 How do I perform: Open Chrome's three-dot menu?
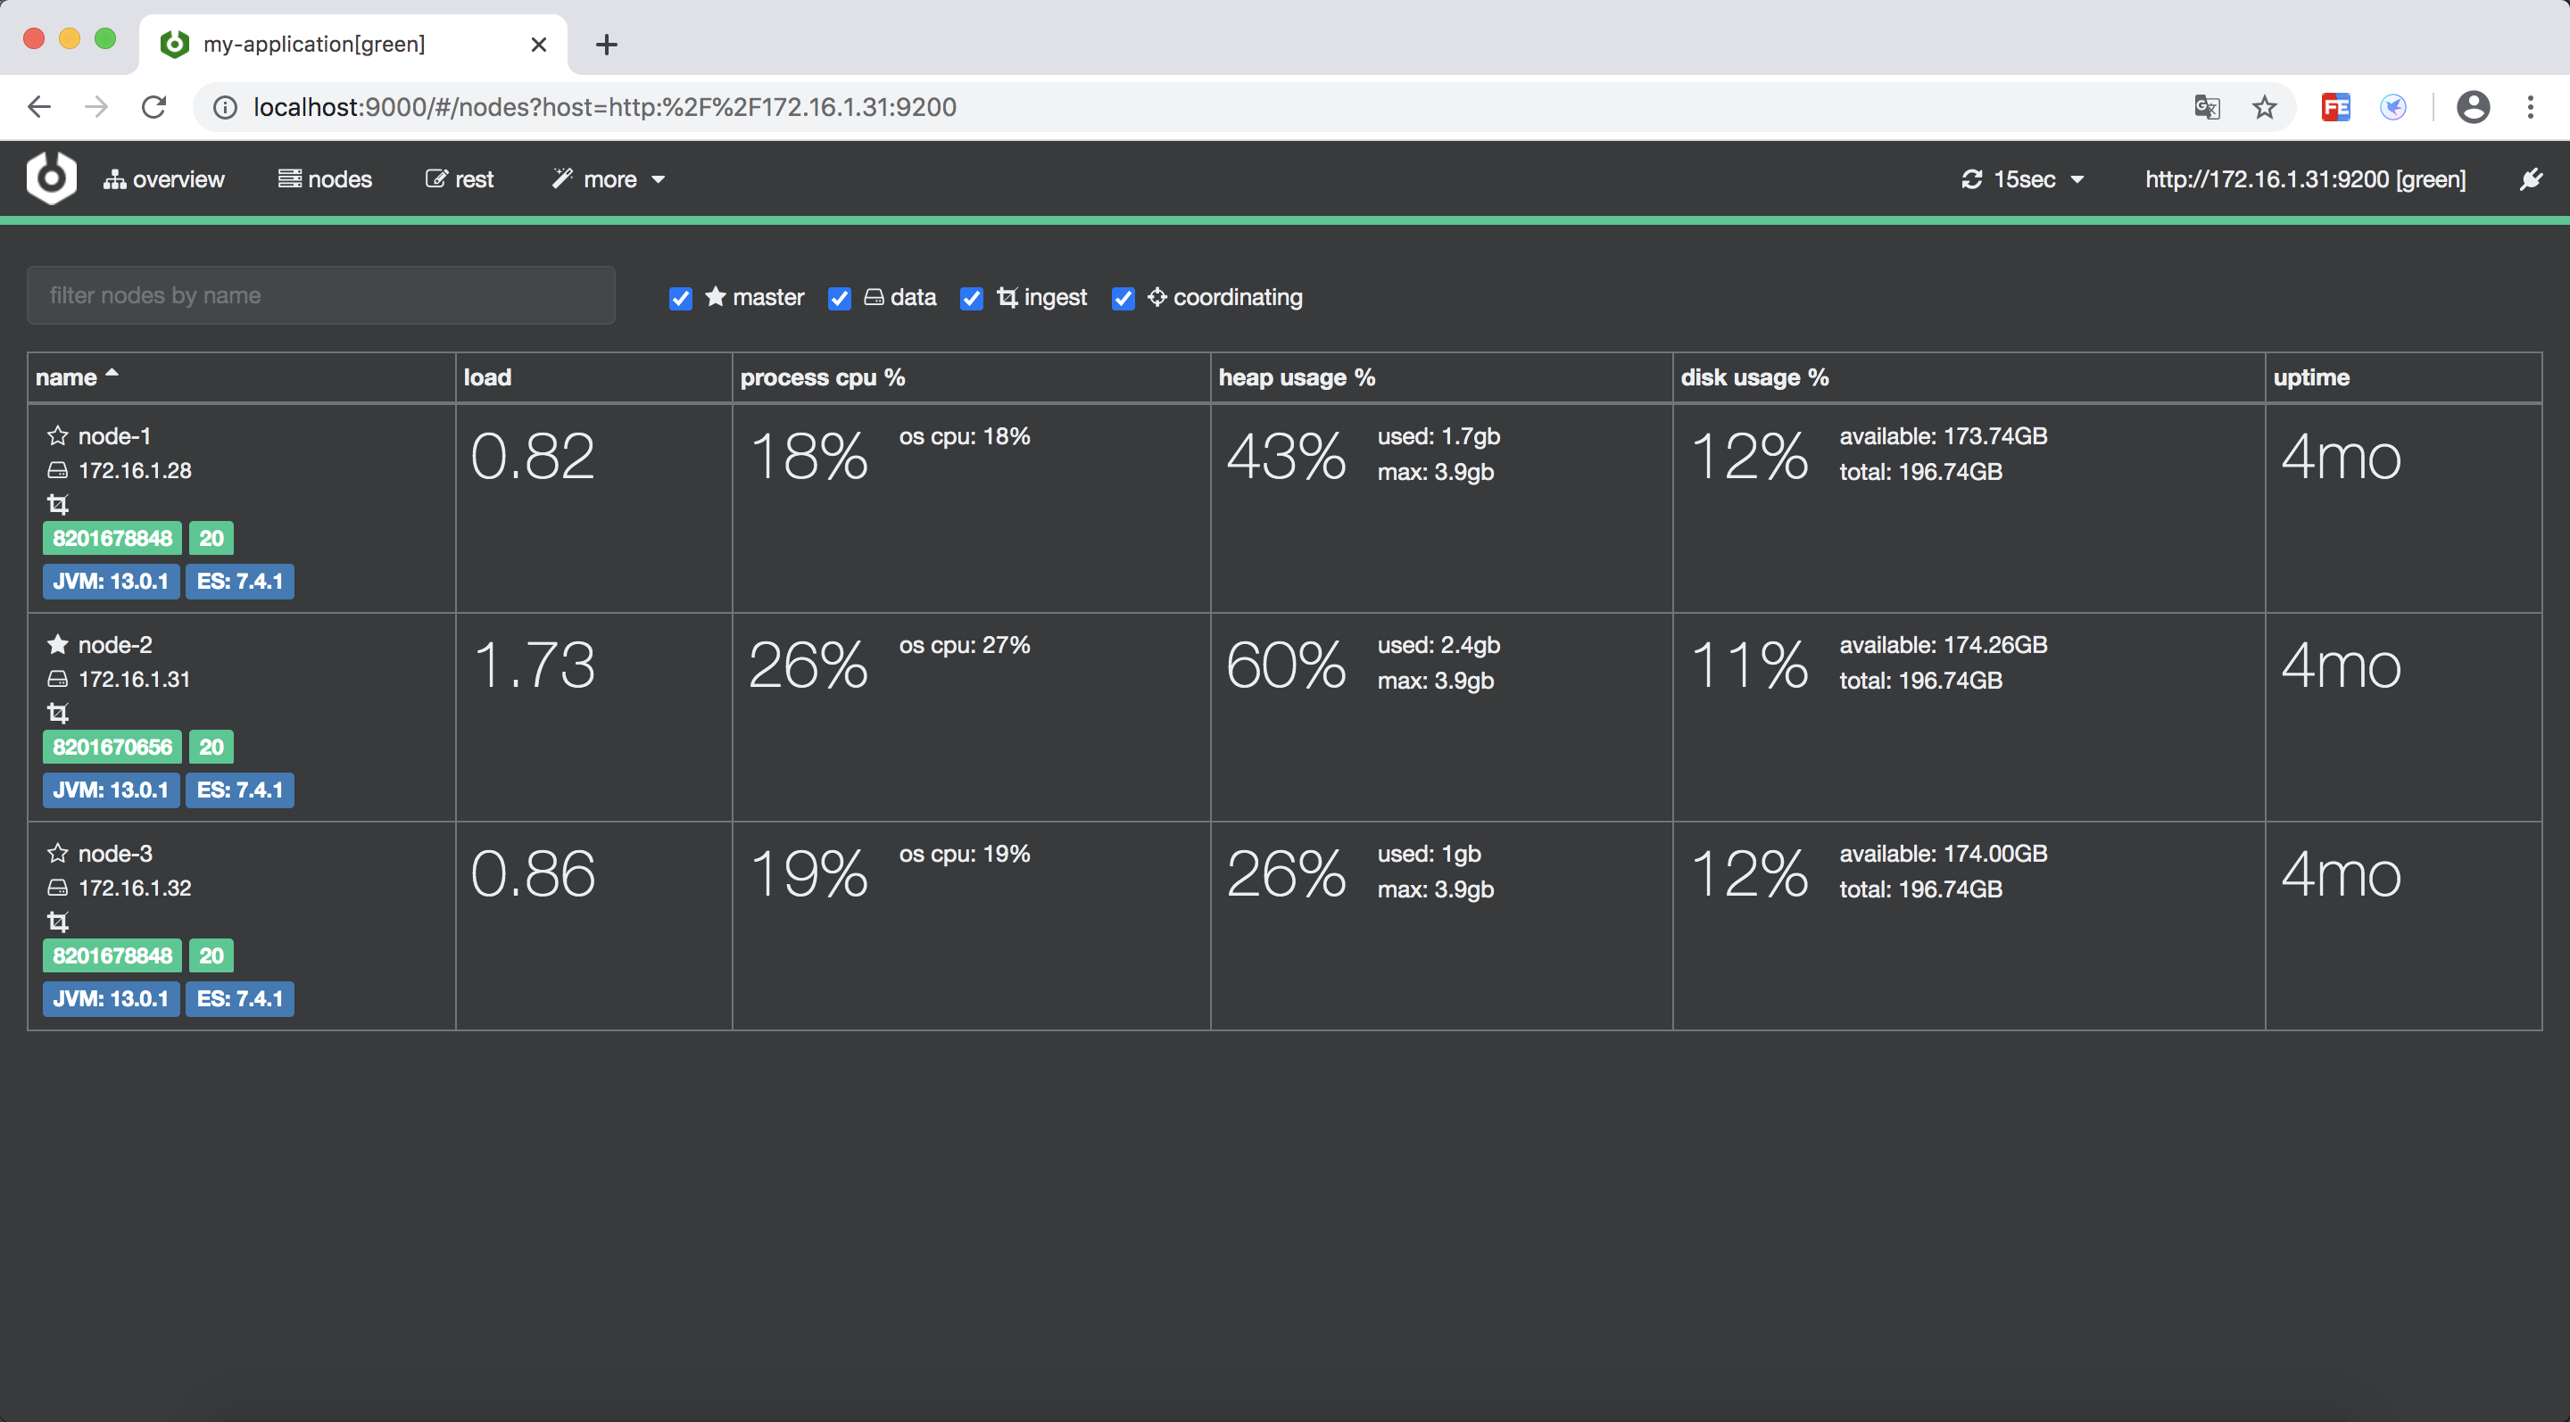click(x=2530, y=107)
